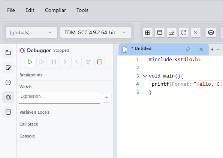The width and height of the screenshot is (223, 158).
Task: Open the folder/files sidebar panel
Action: (8, 53)
